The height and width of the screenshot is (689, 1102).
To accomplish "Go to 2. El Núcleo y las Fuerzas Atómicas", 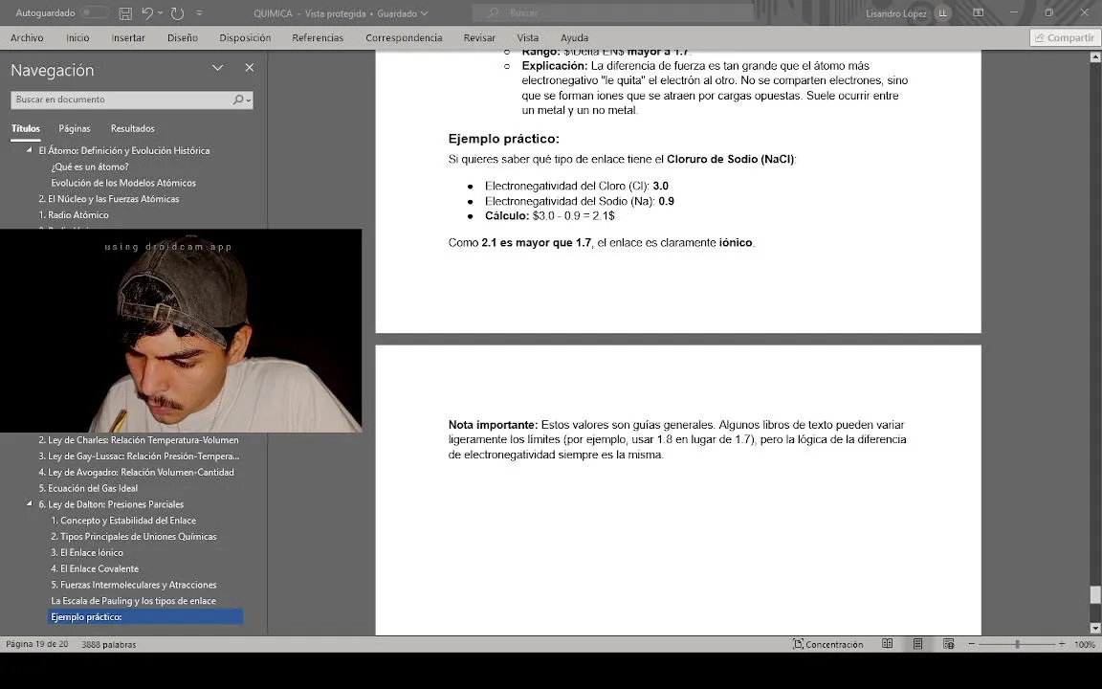I will pos(109,199).
